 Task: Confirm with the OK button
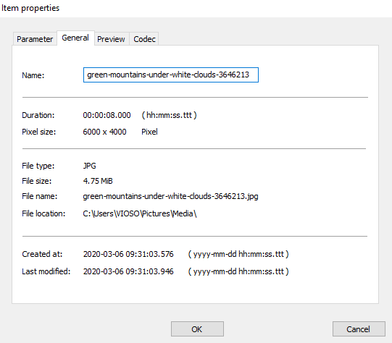197,329
